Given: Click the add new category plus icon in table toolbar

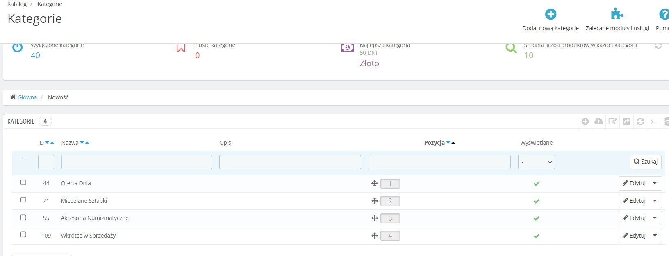Looking at the screenshot, I should (585, 121).
